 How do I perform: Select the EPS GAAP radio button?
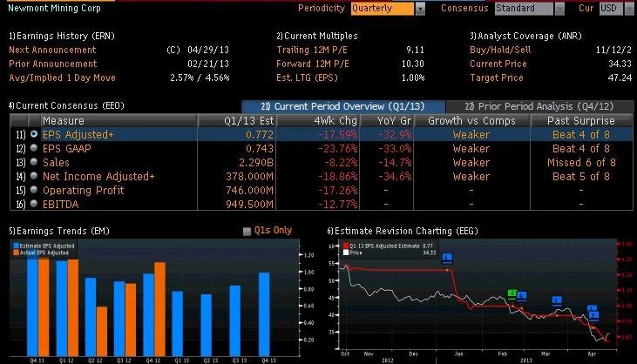(34, 148)
